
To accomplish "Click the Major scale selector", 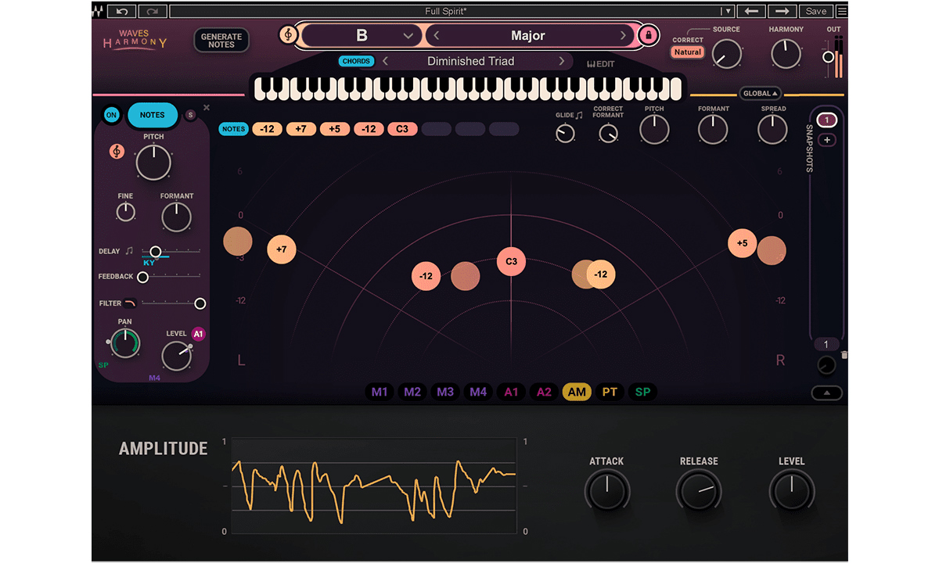I will (528, 35).
